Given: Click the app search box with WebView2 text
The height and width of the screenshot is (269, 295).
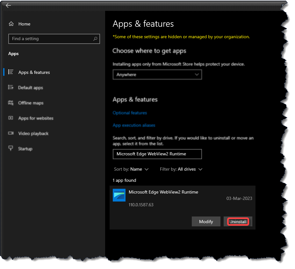Looking at the screenshot, I should point(157,154).
